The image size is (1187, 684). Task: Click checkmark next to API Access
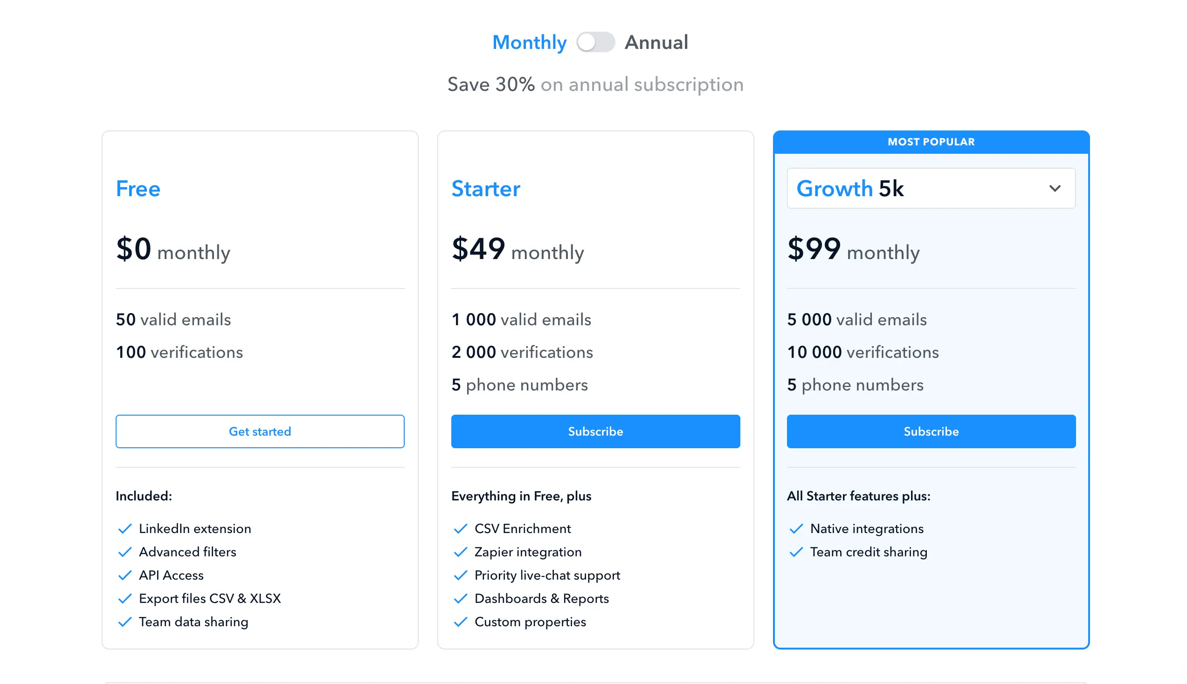(125, 575)
